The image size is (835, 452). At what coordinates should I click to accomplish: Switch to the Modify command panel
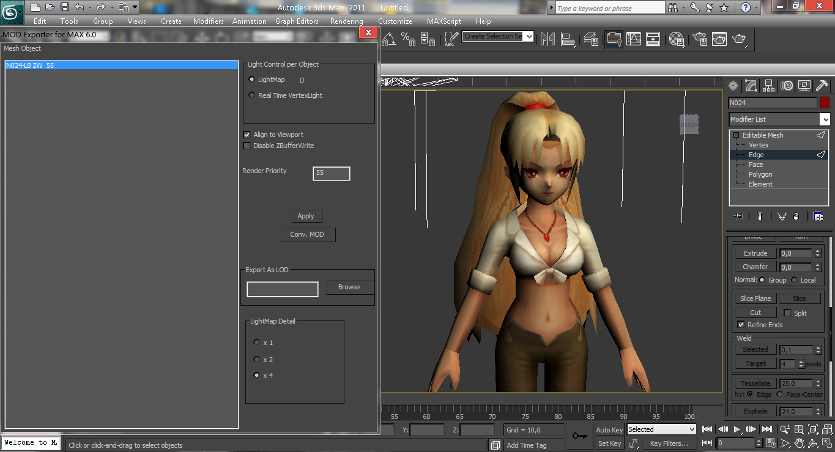coord(751,86)
